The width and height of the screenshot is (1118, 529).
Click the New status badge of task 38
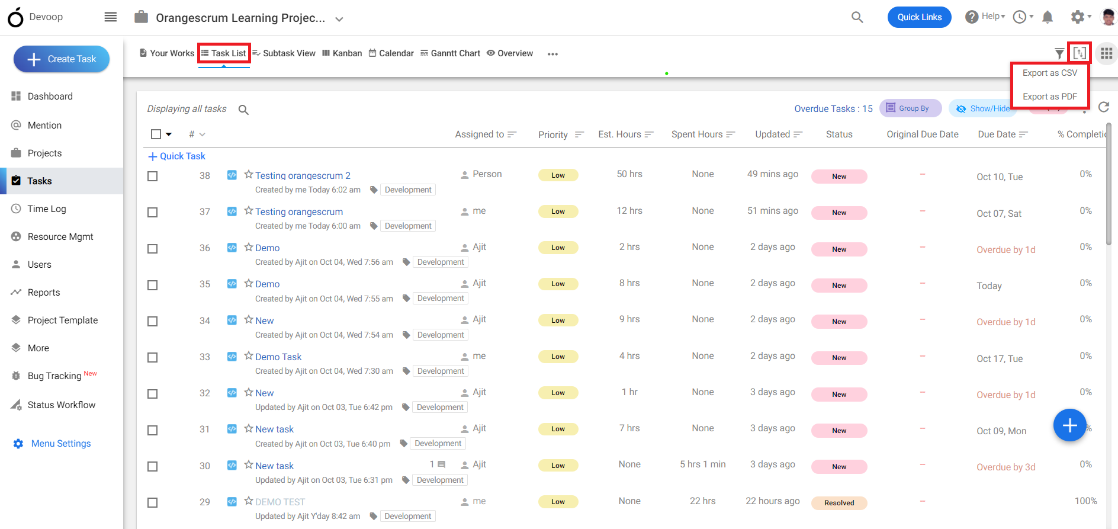tap(839, 177)
